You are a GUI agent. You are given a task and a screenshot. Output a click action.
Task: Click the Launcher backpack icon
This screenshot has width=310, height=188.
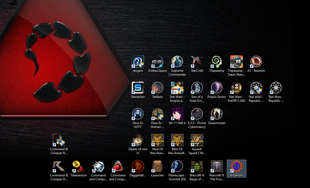click(x=158, y=166)
